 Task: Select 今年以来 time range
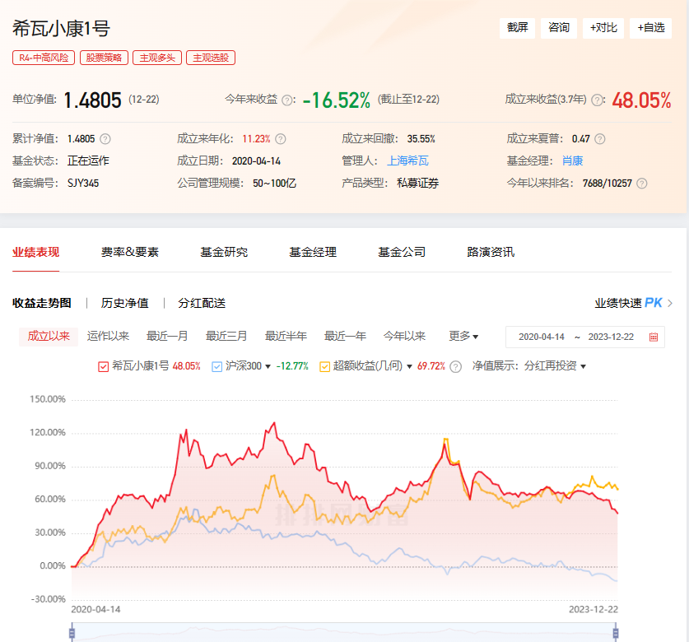coord(405,337)
